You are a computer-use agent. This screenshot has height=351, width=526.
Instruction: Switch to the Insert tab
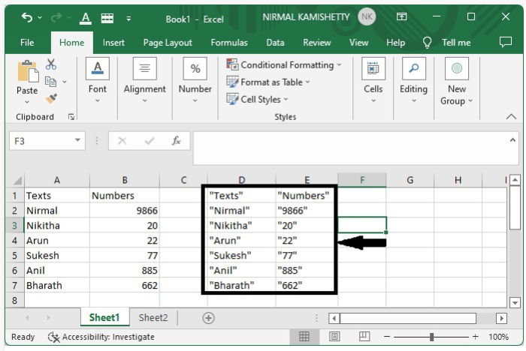pos(113,43)
